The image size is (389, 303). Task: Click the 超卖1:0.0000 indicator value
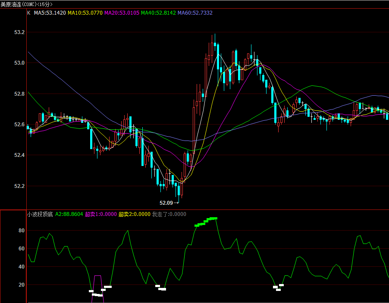[101, 214]
